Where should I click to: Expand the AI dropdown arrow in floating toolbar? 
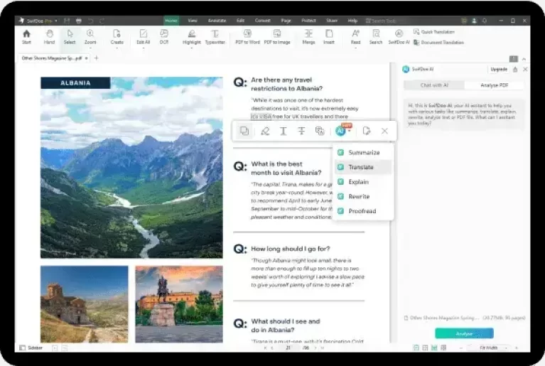coord(349,131)
